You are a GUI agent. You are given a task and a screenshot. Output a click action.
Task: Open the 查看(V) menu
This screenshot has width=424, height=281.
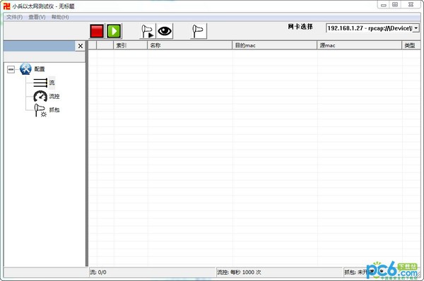37,17
